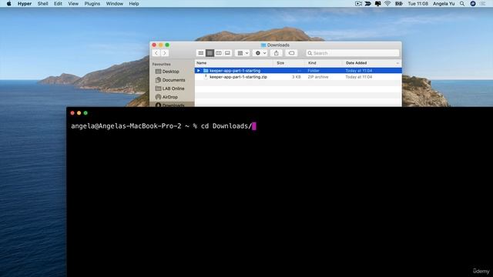Open Spotlight search in menu bar
The height and width of the screenshot is (277, 493).
(462, 4)
